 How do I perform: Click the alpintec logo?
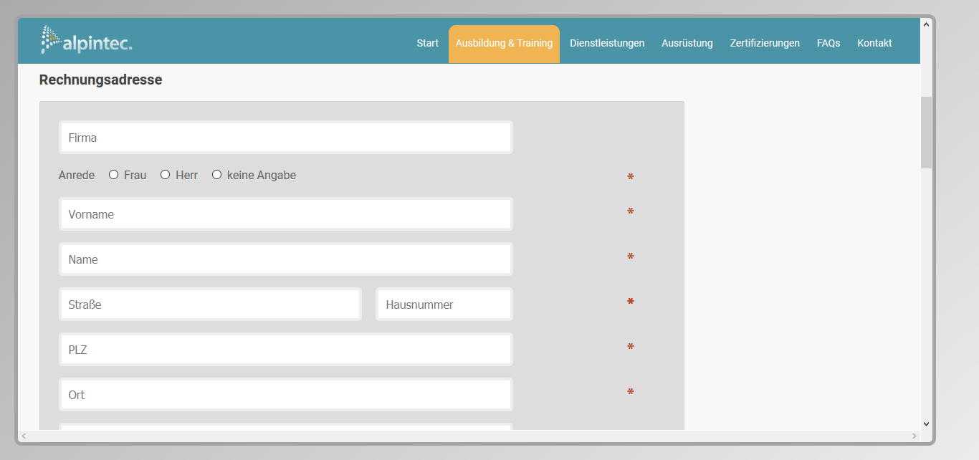click(86, 40)
